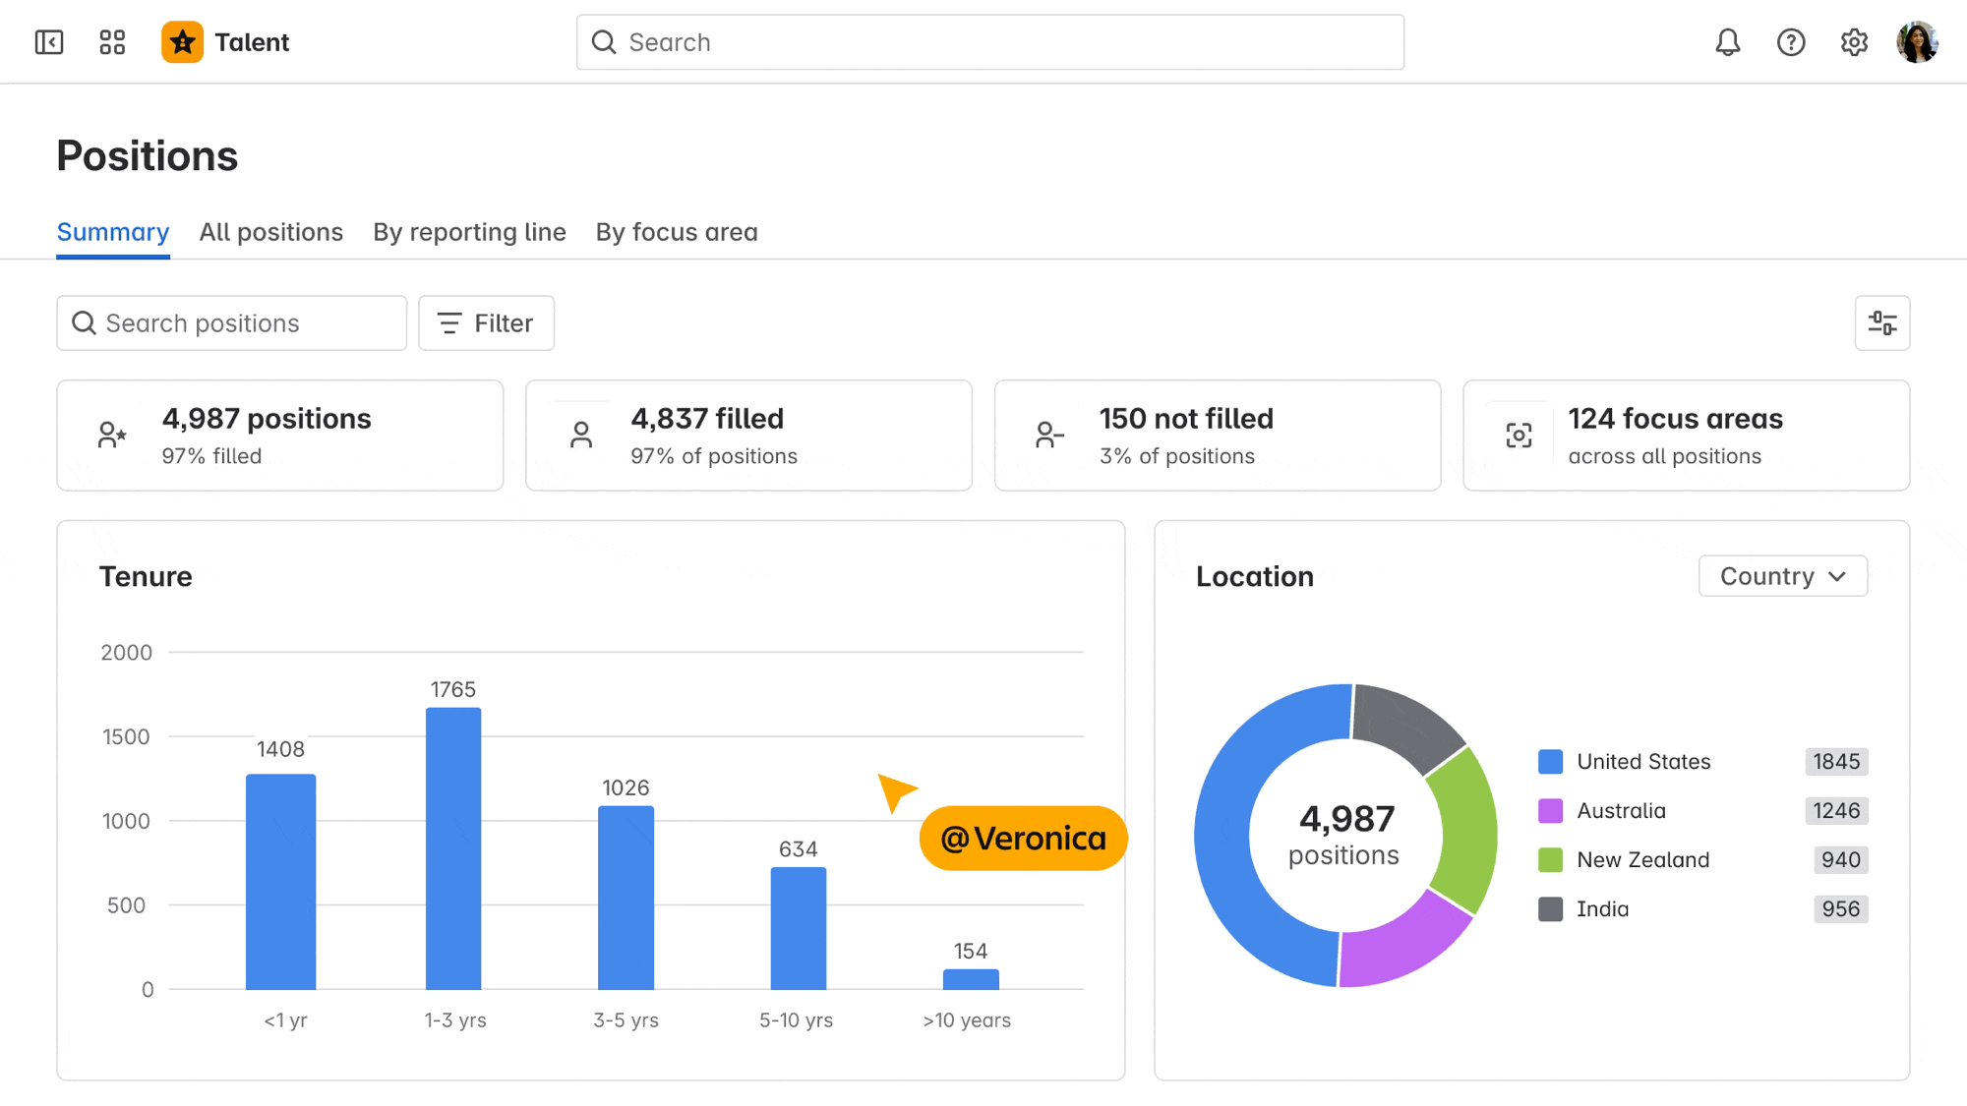
Task: Switch to the All positions tab
Action: 270,232
